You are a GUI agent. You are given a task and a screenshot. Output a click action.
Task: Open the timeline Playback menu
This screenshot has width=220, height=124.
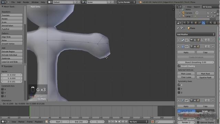click(x=38, y=122)
